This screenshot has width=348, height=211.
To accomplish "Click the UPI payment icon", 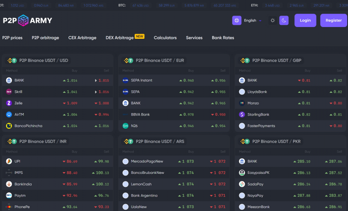I will 9,161.
